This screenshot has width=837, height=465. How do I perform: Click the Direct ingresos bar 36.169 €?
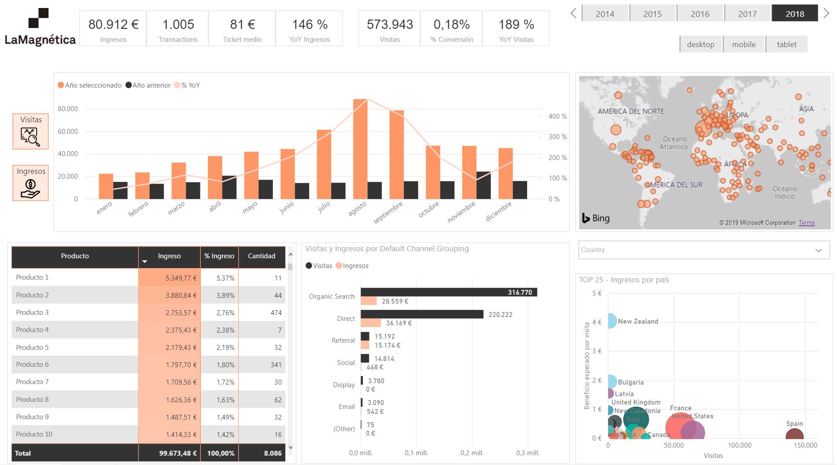click(371, 323)
